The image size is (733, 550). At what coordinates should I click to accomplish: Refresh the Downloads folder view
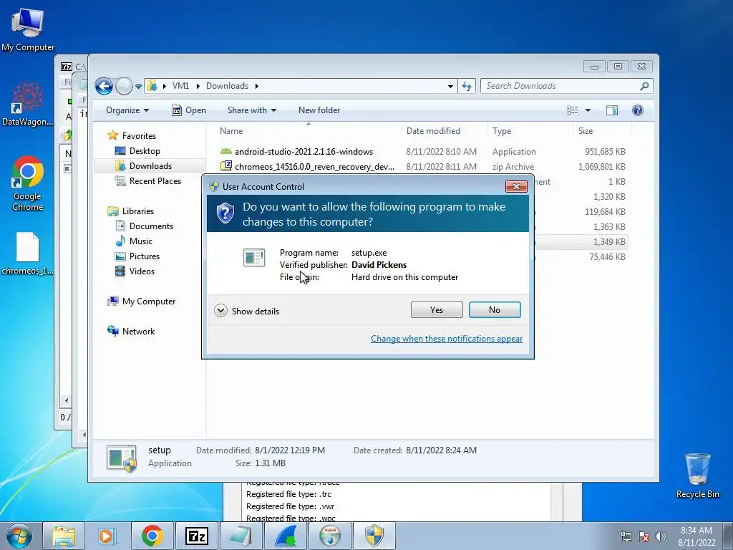(467, 86)
